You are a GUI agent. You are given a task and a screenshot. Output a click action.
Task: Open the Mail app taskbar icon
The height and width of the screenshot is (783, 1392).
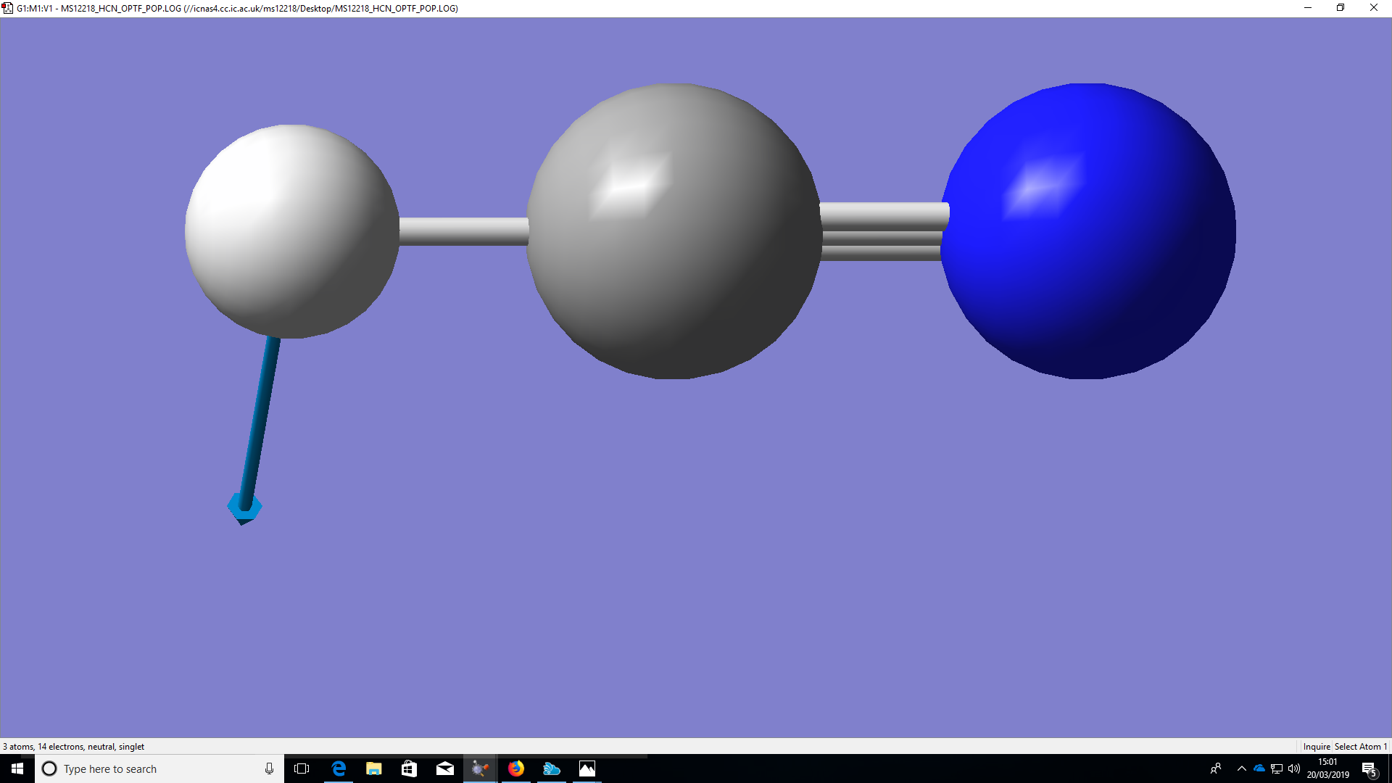[445, 768]
